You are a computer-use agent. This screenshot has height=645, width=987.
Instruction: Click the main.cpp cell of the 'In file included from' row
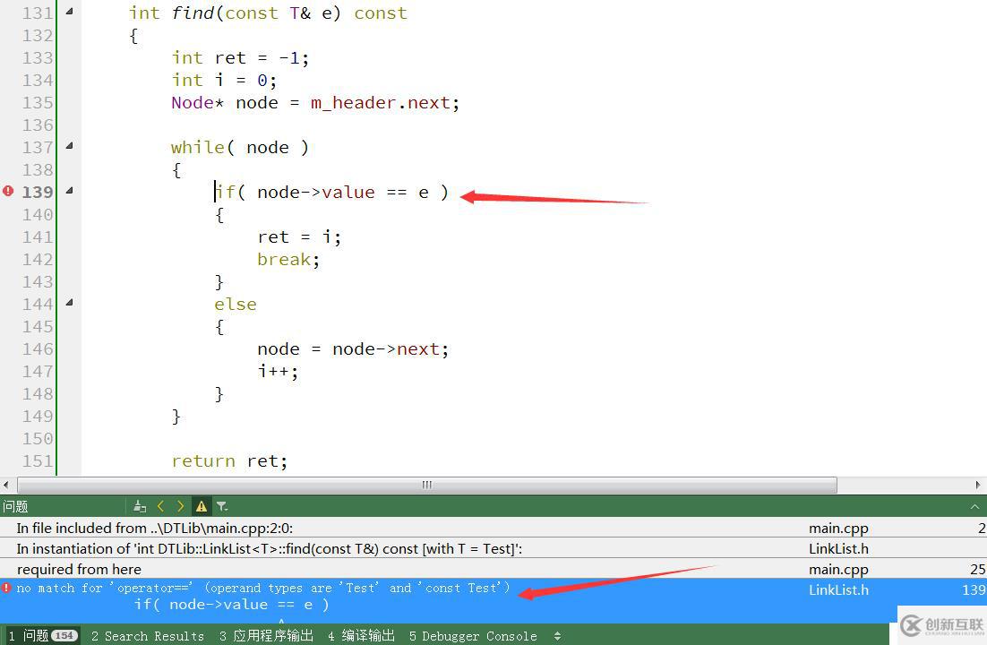point(838,528)
